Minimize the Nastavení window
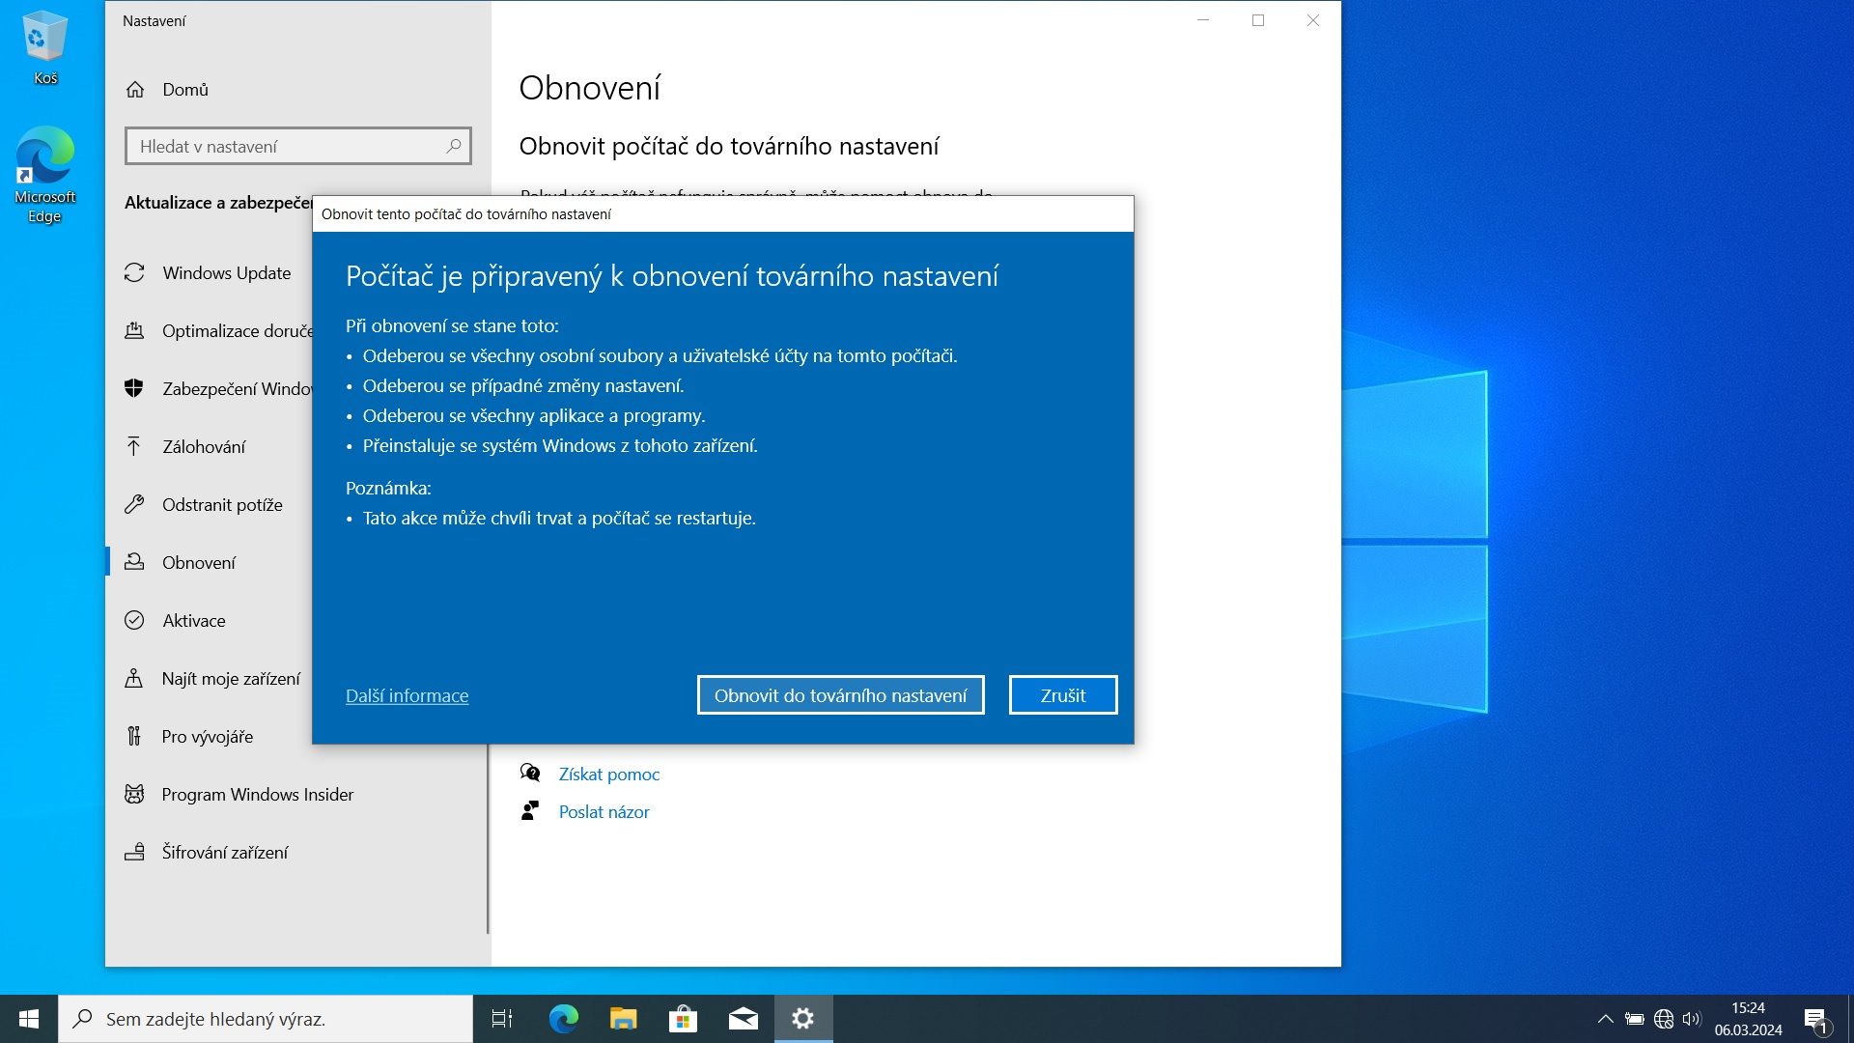 (x=1203, y=20)
